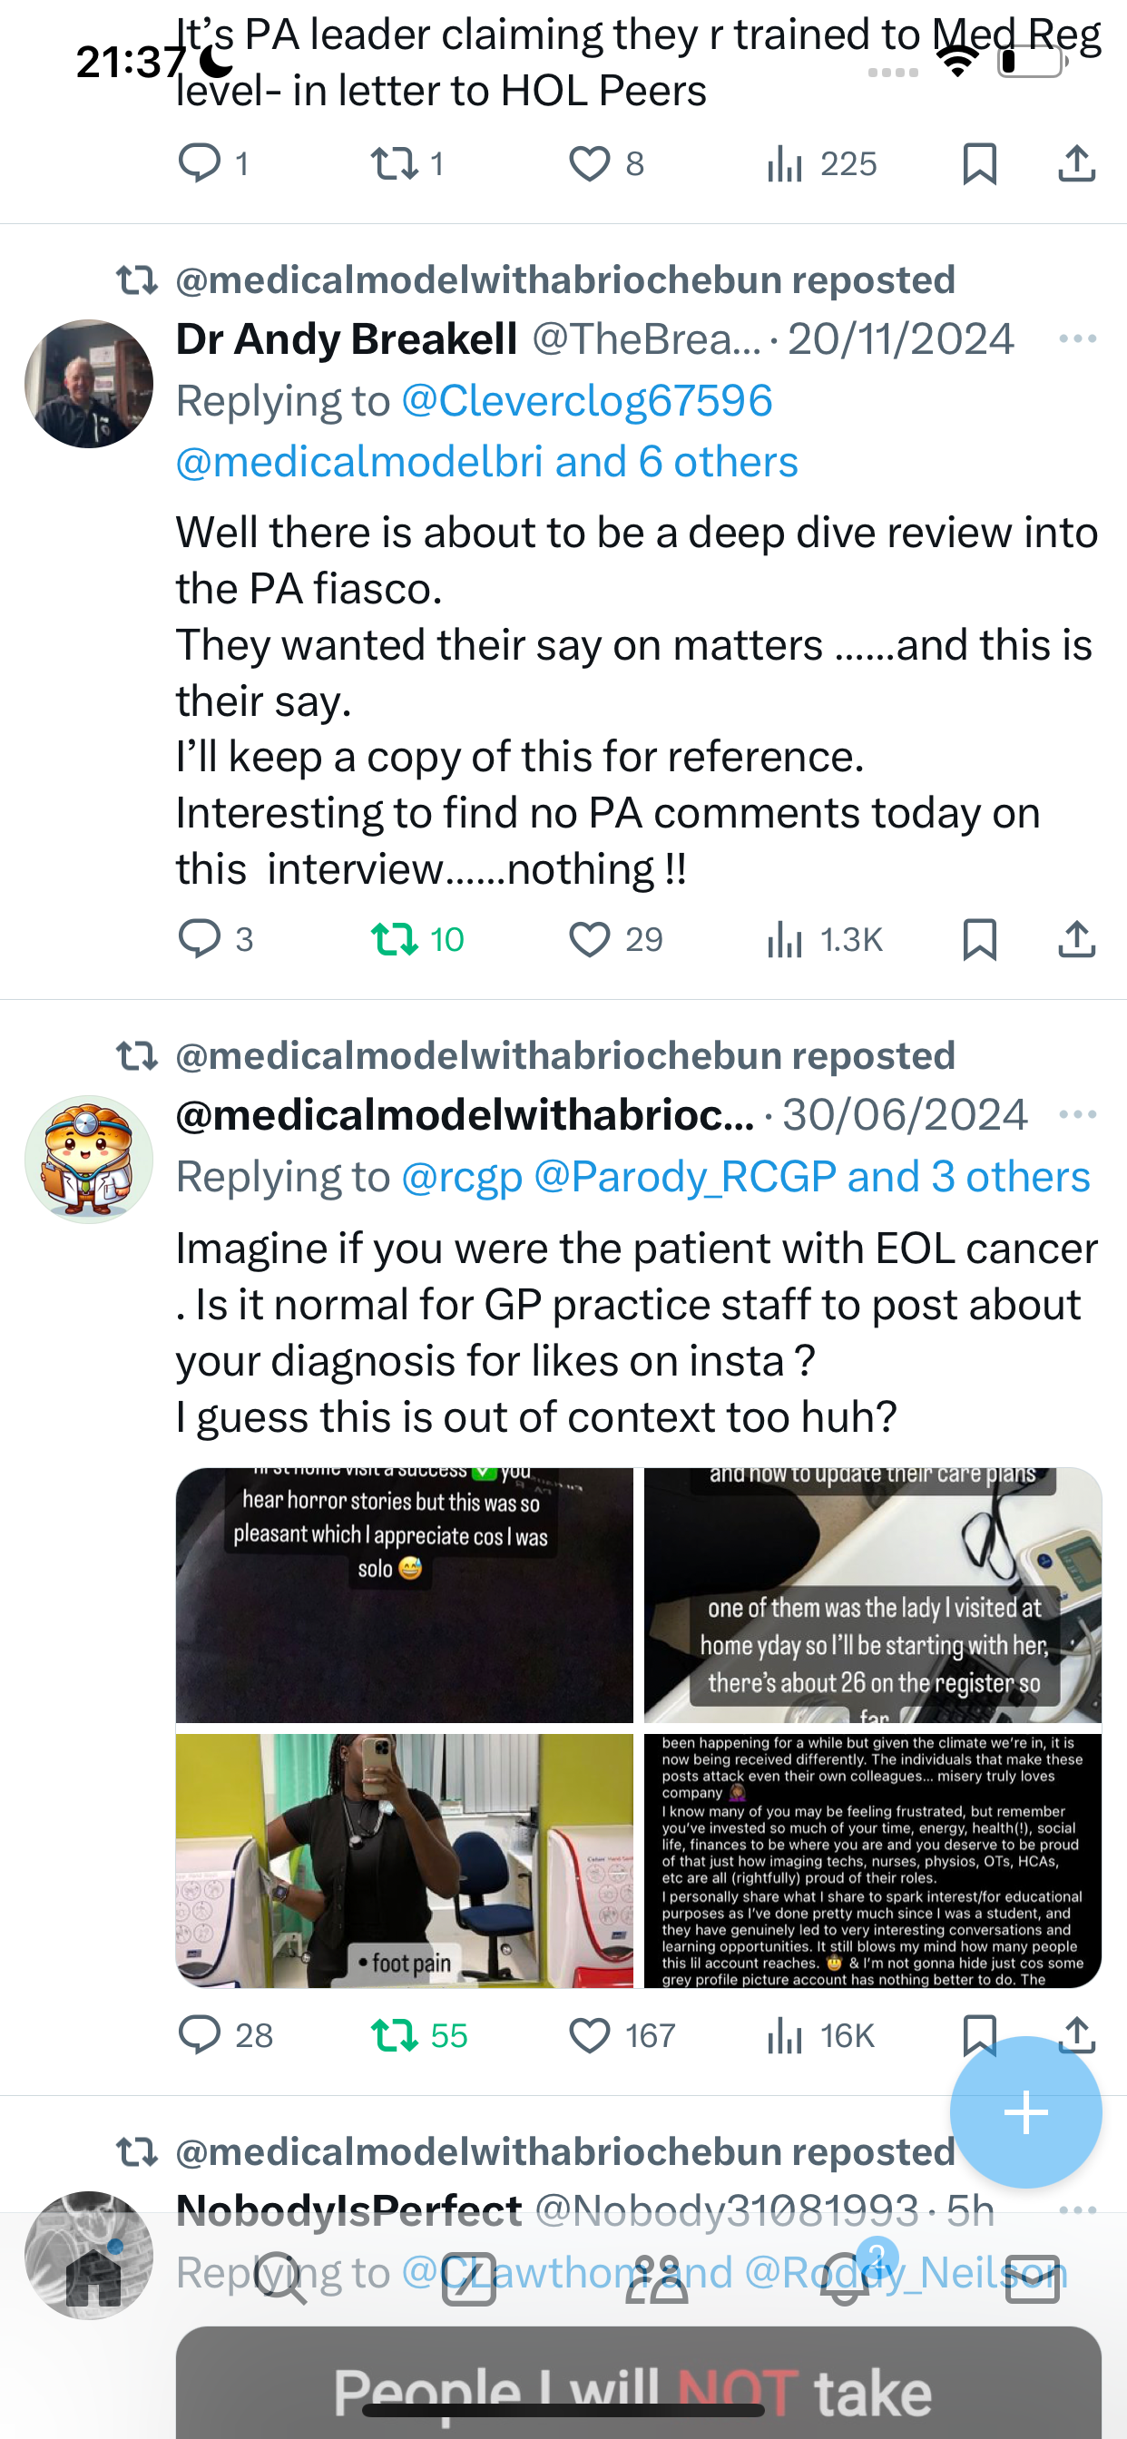Toggle repost with 55 reposts
1127x2439 pixels.
pyautogui.click(x=394, y=2034)
